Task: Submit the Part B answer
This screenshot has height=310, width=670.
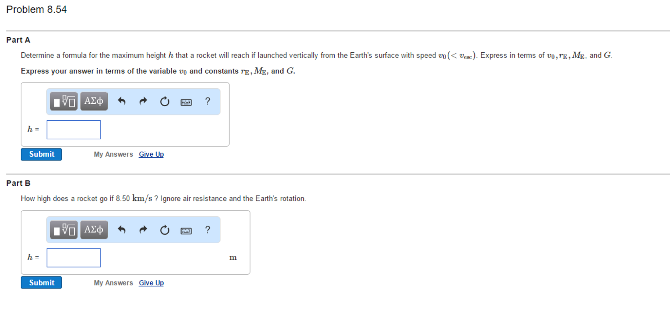Action: [41, 282]
